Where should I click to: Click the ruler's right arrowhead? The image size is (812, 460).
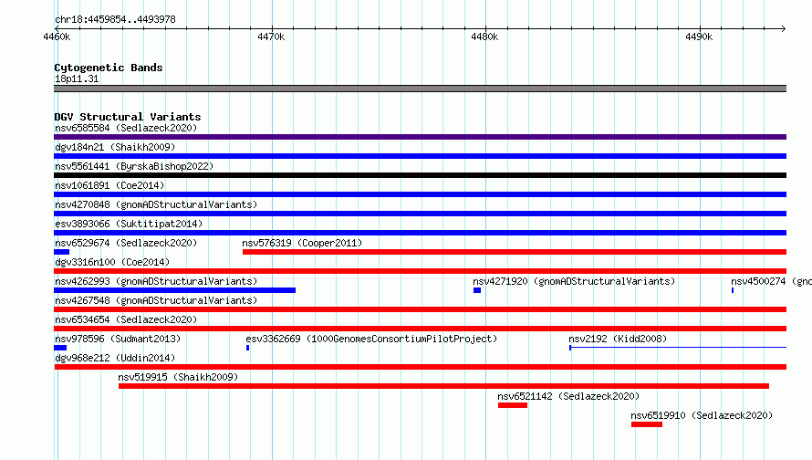[x=784, y=28]
